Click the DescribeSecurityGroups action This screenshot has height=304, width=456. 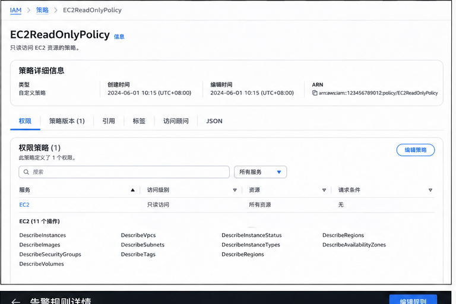click(x=50, y=254)
